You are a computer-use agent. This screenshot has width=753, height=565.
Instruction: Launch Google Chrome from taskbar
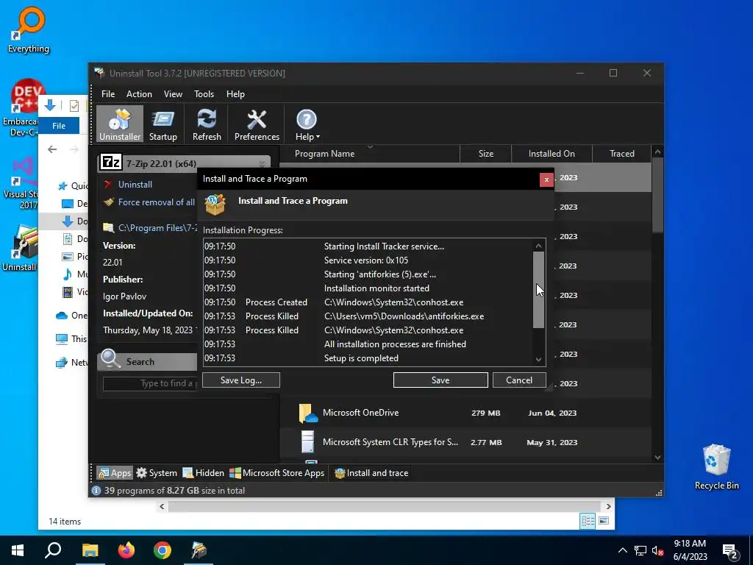pos(163,550)
